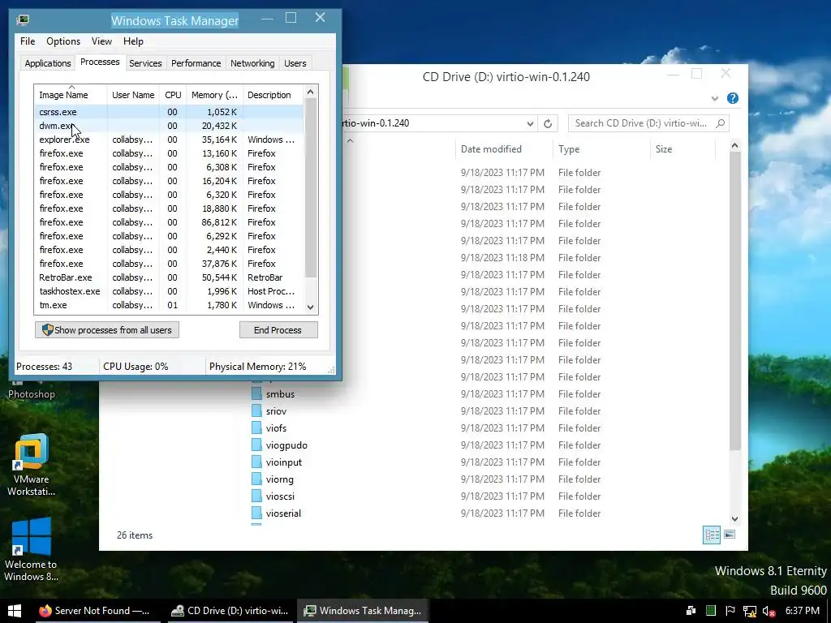Screen dimensions: 831x623
Task: Select the explorer.exe process row
Action: [169, 140]
